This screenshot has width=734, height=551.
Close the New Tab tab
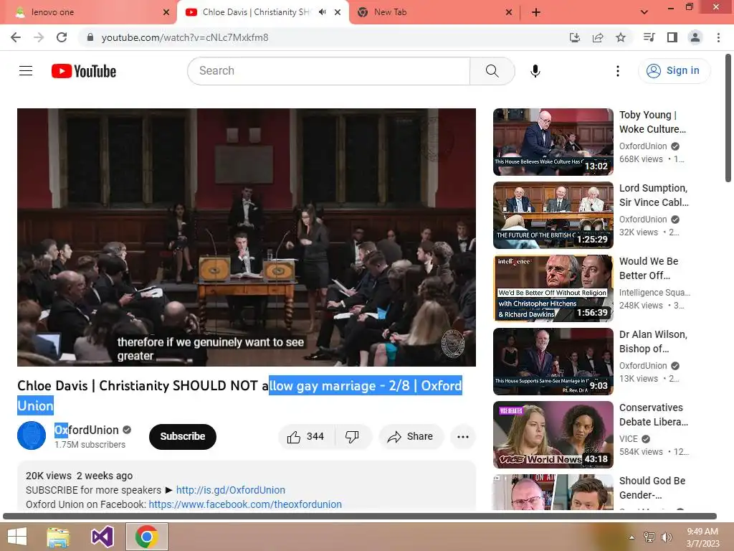pyautogui.click(x=509, y=12)
